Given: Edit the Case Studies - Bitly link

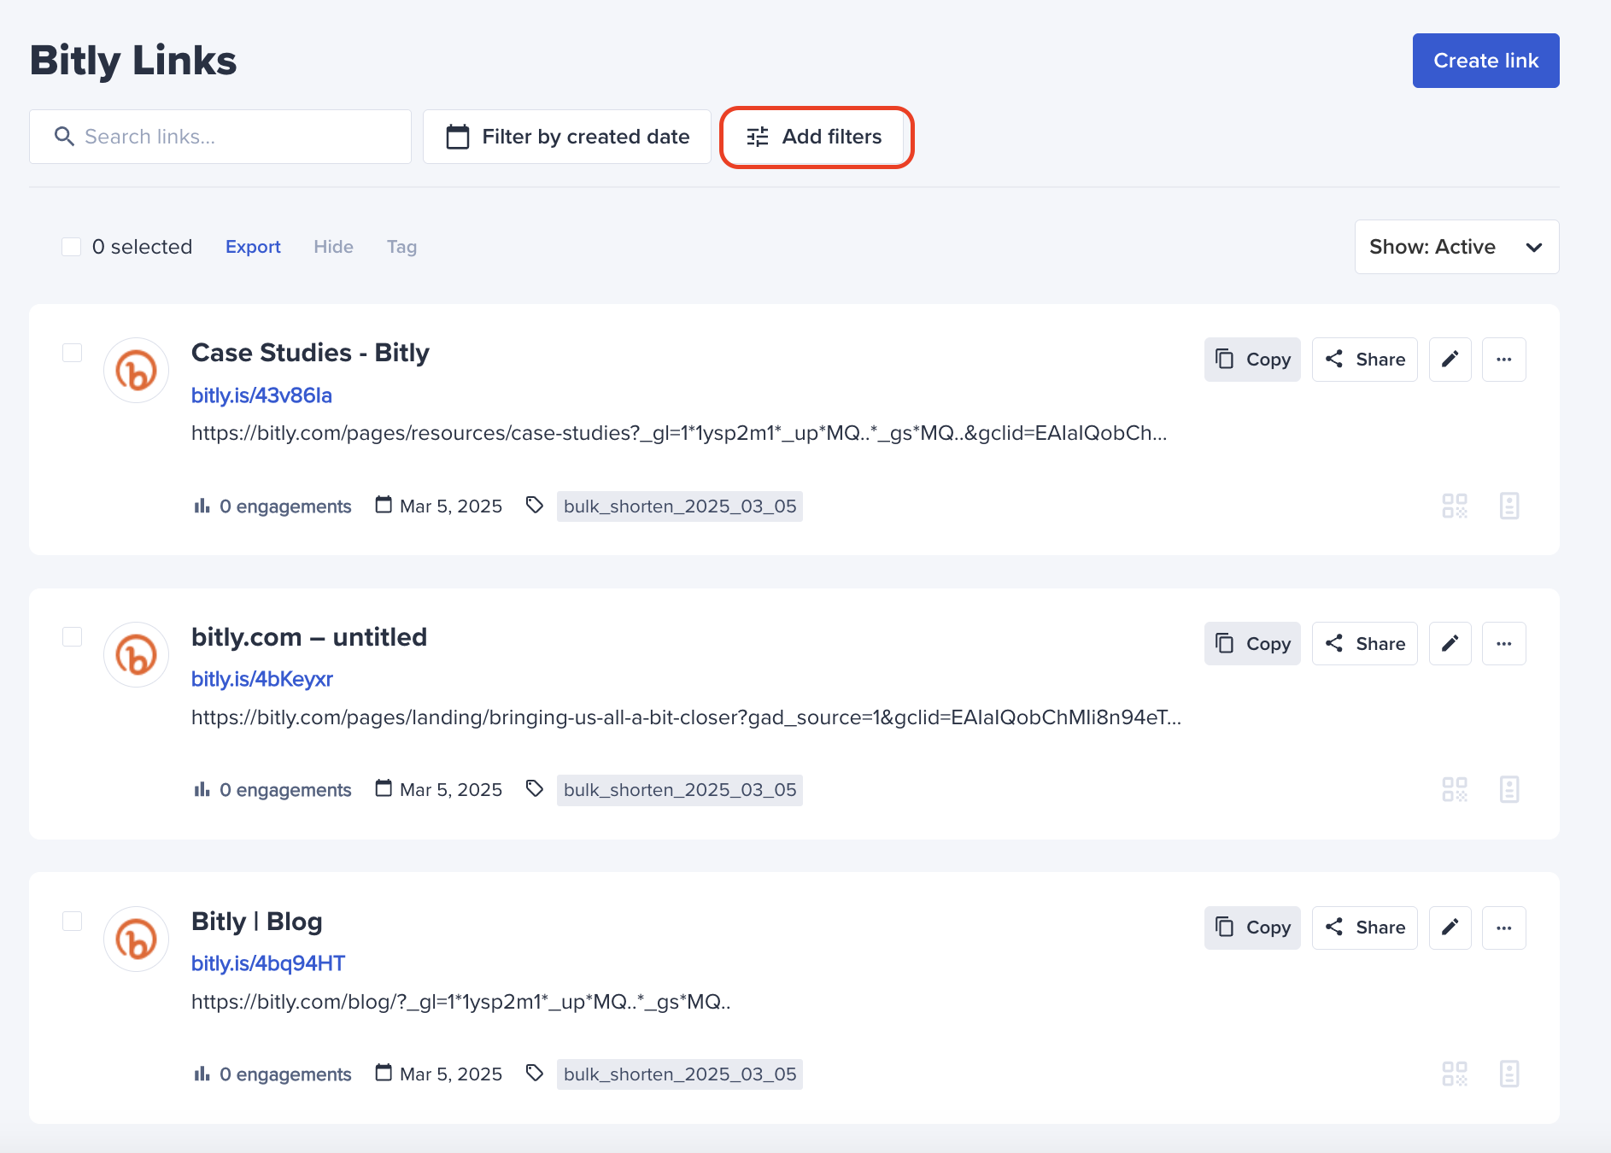Looking at the screenshot, I should click(1450, 360).
